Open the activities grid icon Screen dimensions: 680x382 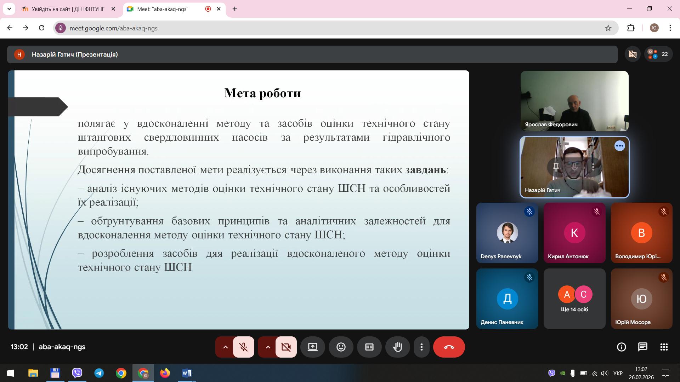click(x=664, y=347)
